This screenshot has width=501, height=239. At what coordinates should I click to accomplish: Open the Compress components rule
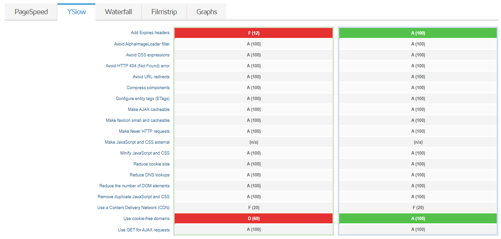(148, 88)
